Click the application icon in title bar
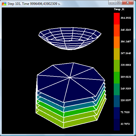The image size is (136, 136). click(4, 4)
